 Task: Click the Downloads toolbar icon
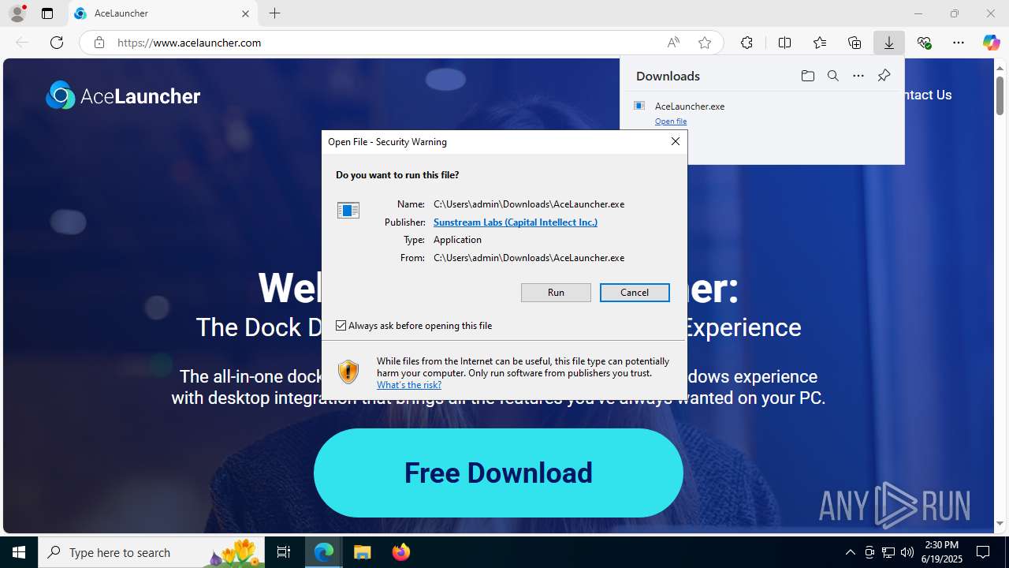click(x=889, y=43)
